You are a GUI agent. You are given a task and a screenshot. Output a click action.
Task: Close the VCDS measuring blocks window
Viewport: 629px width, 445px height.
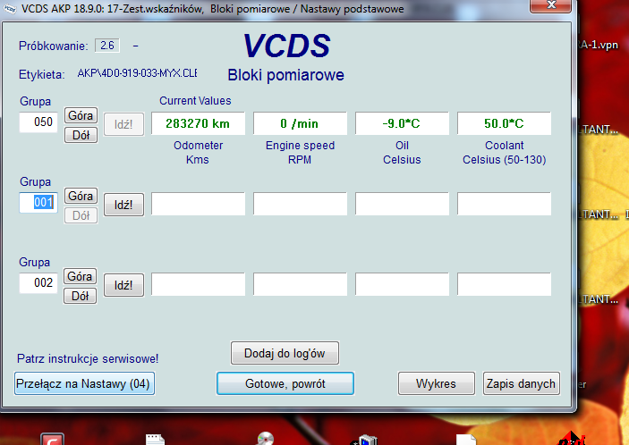pyautogui.click(x=550, y=5)
